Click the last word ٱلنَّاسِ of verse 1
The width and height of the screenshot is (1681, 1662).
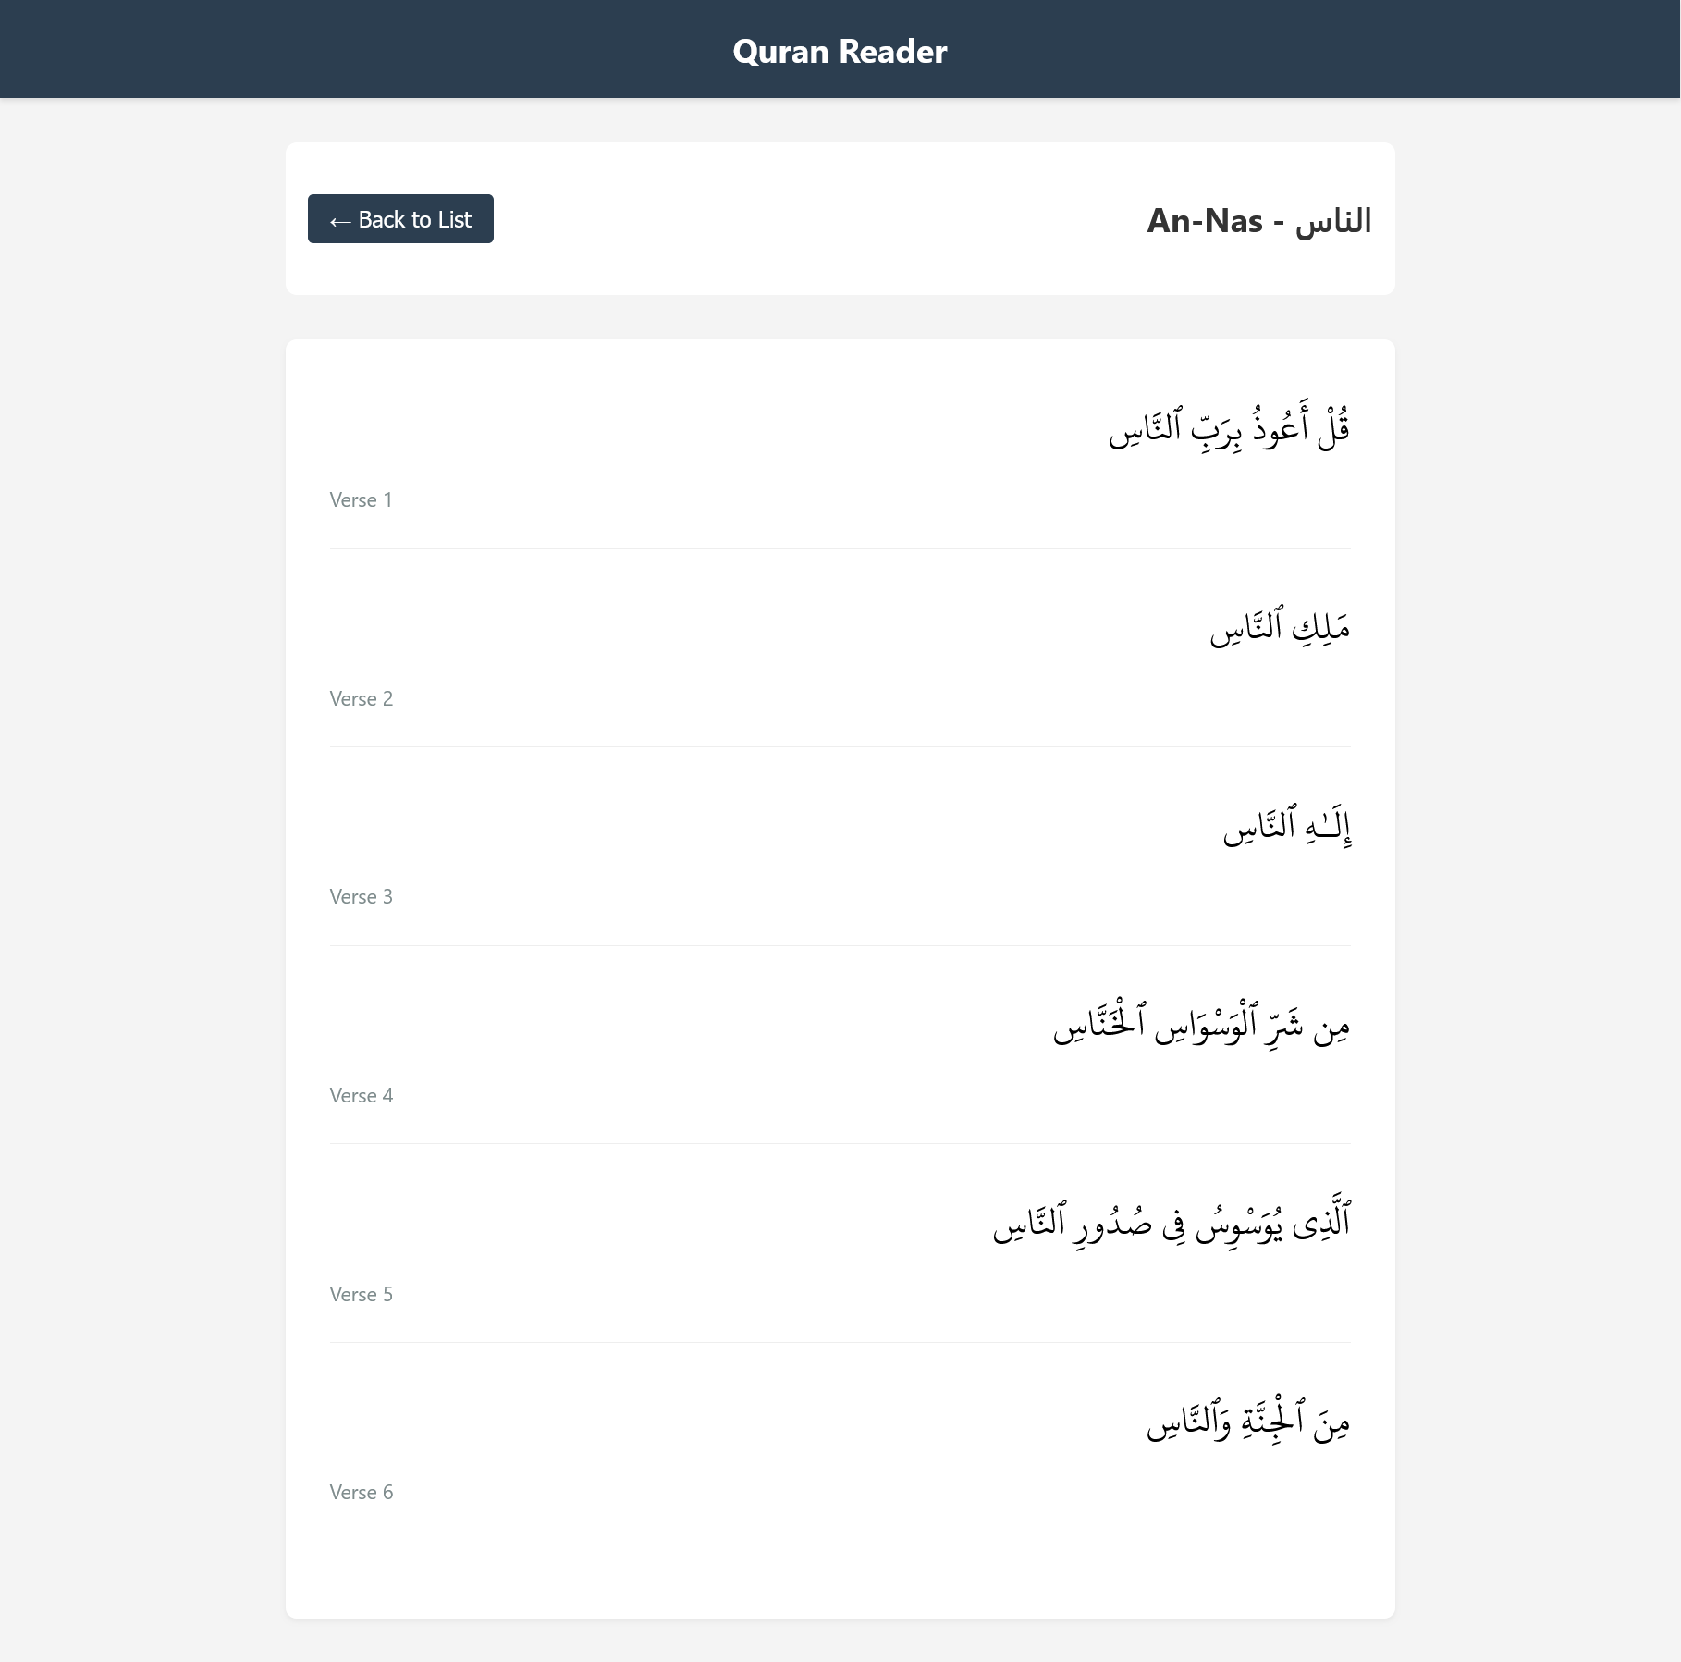pyautogui.click(x=1145, y=430)
